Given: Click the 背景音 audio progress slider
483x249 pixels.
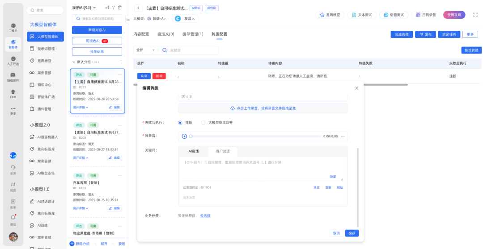Looking at the screenshot, I should click(x=255, y=136).
